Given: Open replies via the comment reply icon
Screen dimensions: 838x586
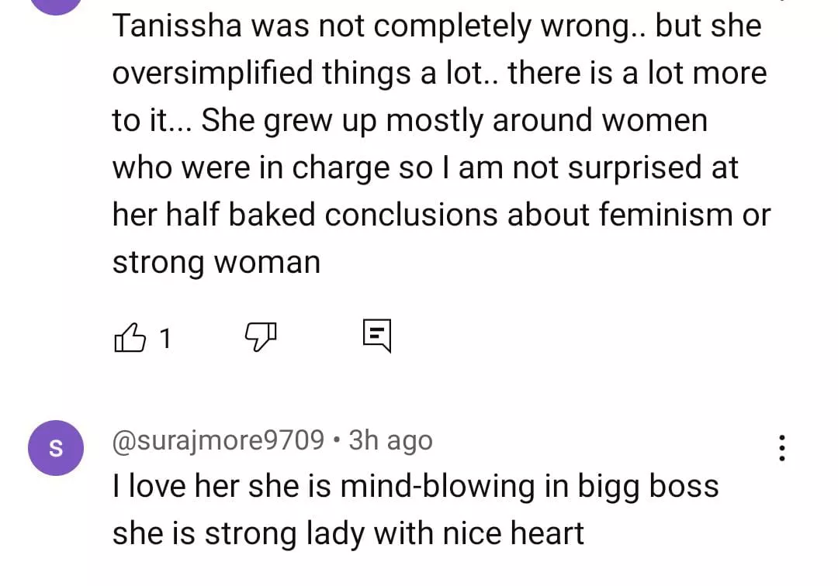Looking at the screenshot, I should (377, 336).
